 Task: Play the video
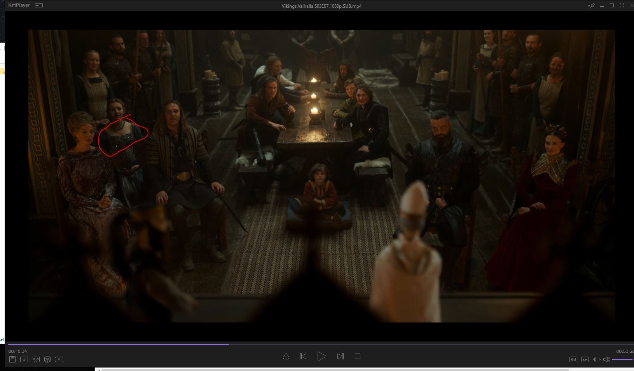[x=321, y=356]
